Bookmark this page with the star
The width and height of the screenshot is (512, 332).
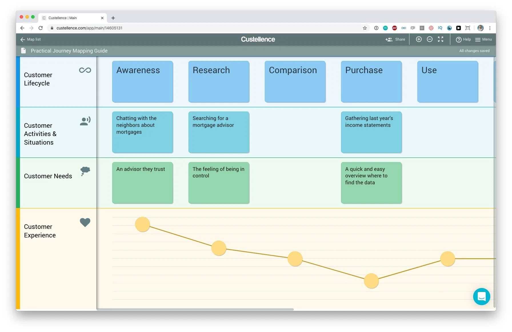pyautogui.click(x=365, y=28)
